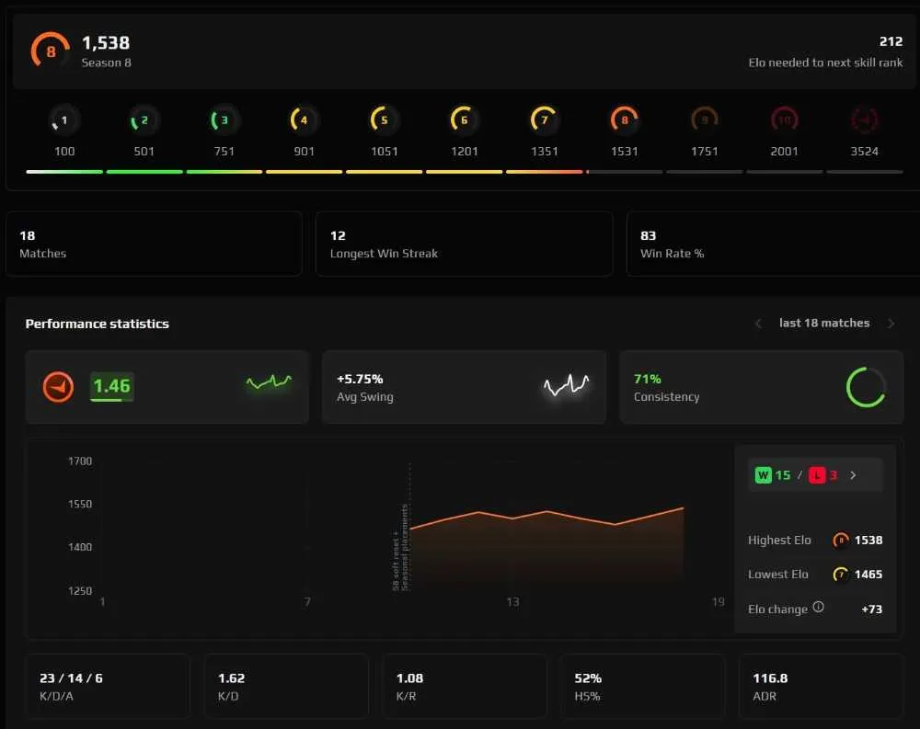The image size is (920, 729).
Task: Click the red L losses badge
Action: [x=817, y=475]
